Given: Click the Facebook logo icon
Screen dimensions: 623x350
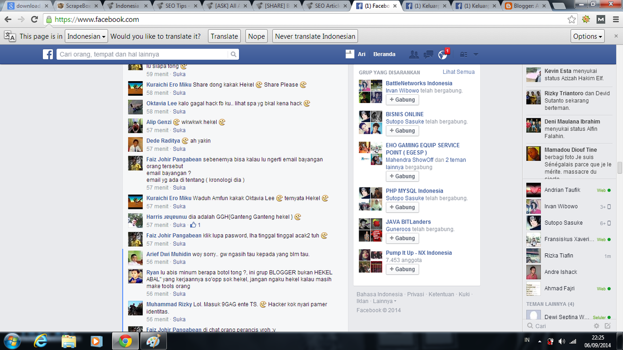Looking at the screenshot, I should pos(48,54).
